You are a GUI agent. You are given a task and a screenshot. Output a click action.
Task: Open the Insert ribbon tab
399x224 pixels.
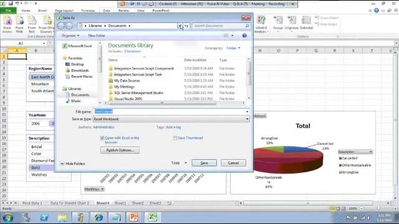tap(42, 11)
